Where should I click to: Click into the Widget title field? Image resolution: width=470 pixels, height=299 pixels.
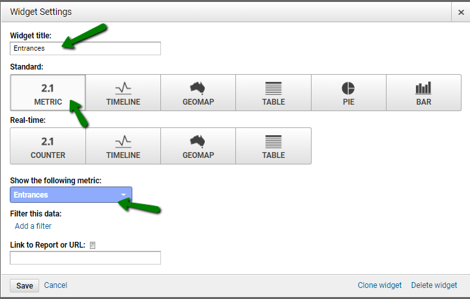[x=85, y=49]
